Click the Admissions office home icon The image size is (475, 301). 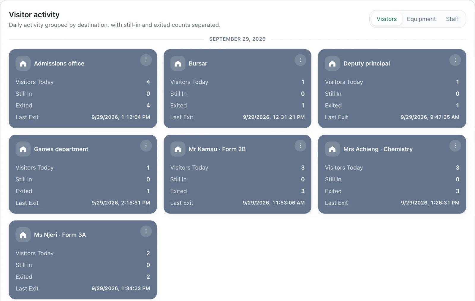pos(23,64)
